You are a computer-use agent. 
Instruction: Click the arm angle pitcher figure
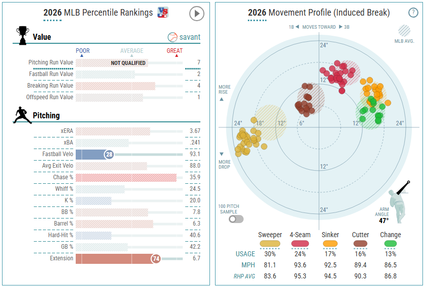399,202
